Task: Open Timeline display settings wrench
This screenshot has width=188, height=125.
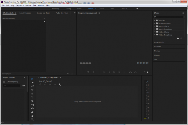Action: point(60,85)
